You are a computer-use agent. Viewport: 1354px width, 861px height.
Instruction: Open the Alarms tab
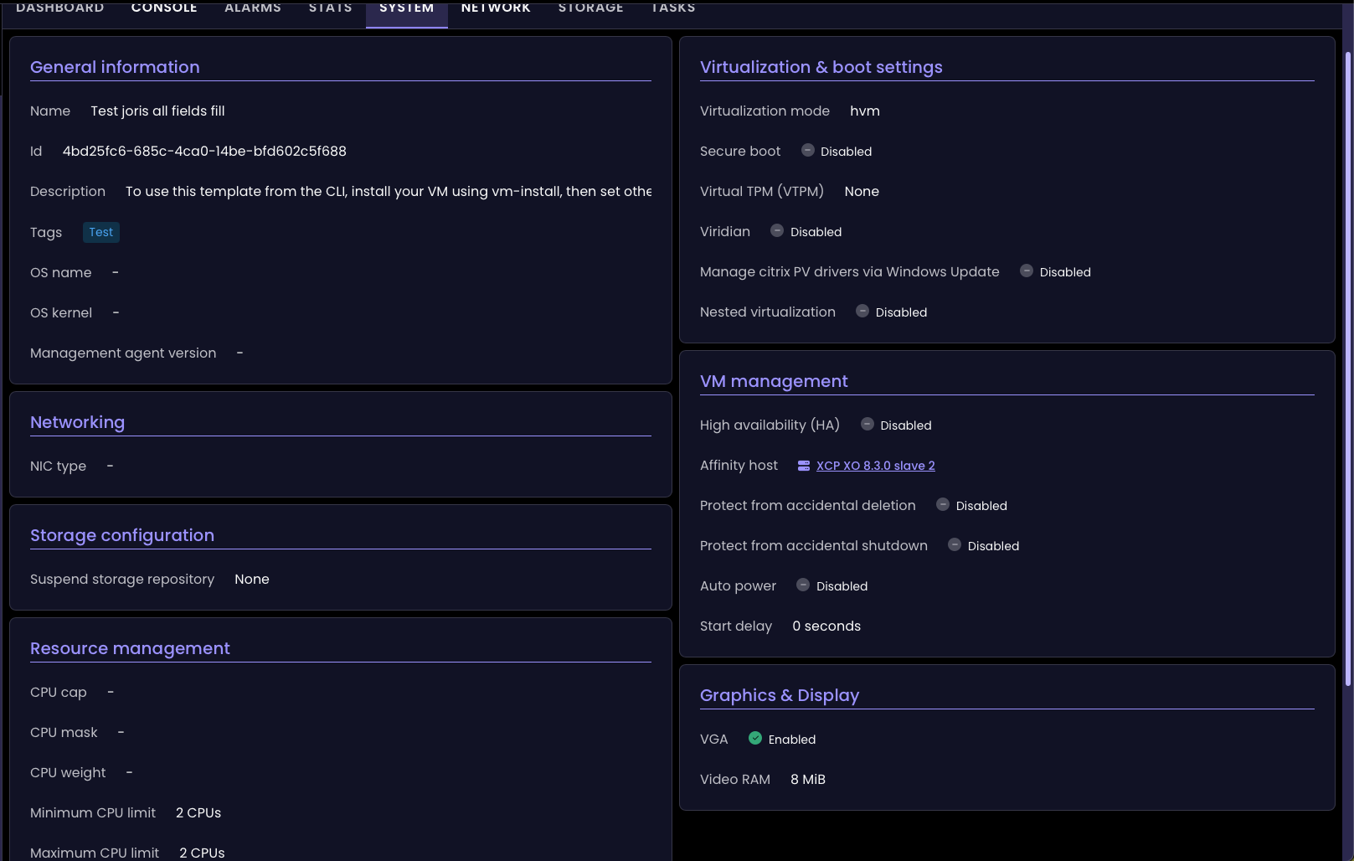253,8
